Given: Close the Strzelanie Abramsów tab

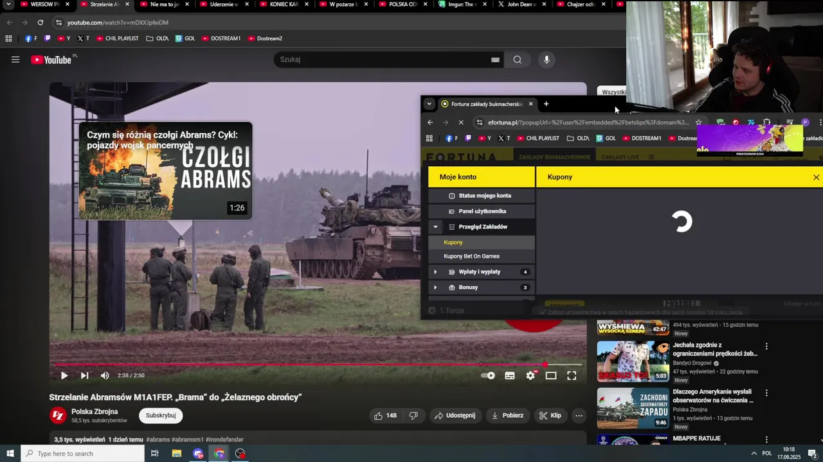Looking at the screenshot, I should tap(127, 4).
